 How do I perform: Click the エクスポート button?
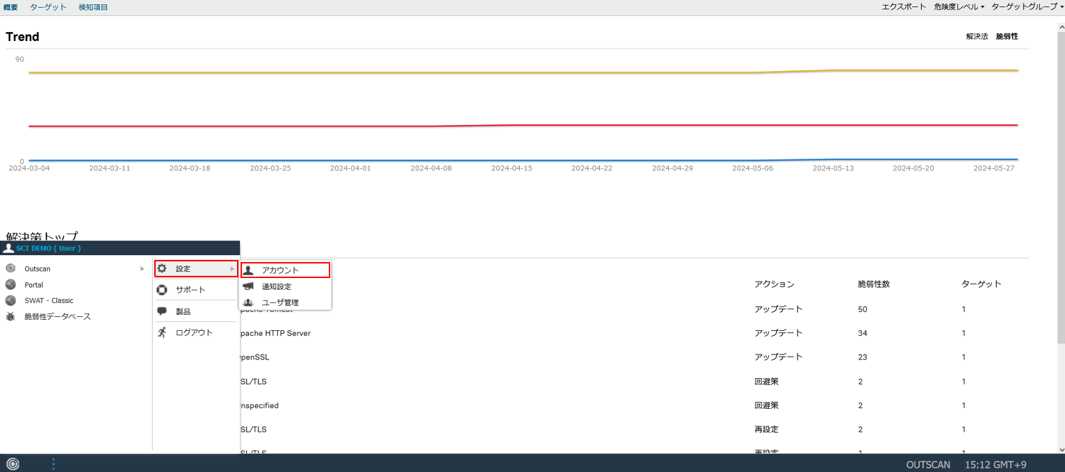(x=904, y=7)
